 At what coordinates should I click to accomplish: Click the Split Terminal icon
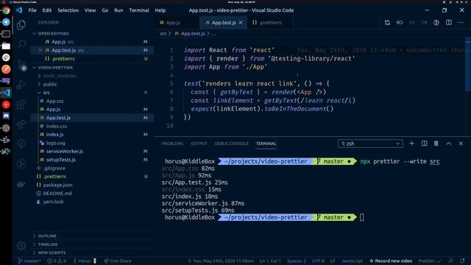[424, 144]
